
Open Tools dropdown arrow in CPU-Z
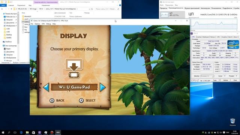[x=219, y=80]
